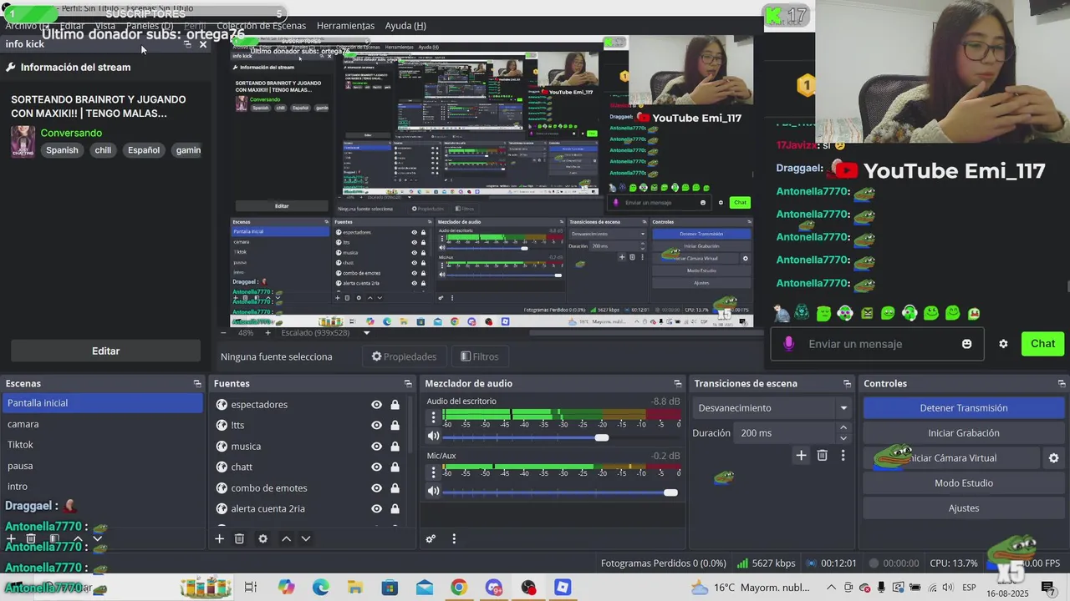1070x601 pixels.
Task: Hide the !tts source
Action: tap(376, 426)
